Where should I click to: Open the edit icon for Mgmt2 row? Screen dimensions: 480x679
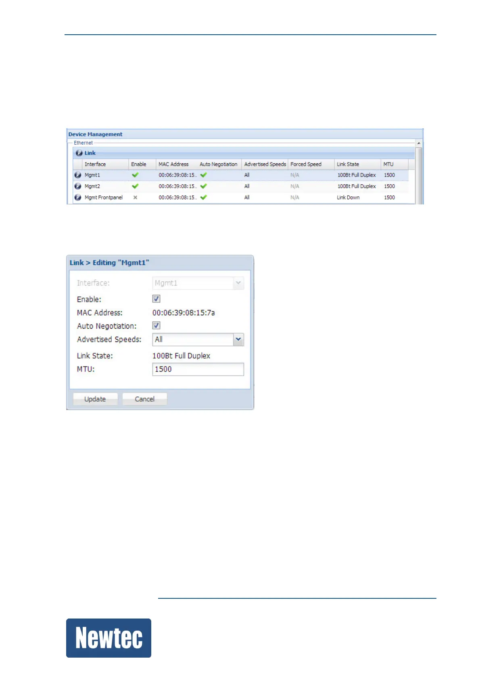coord(78,186)
